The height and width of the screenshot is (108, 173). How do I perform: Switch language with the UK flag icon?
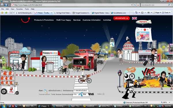point(134,18)
